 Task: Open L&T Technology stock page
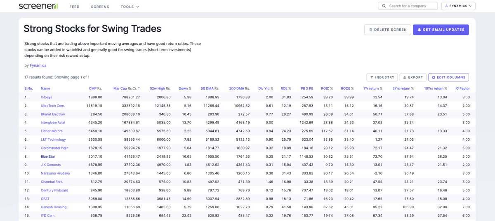tap(53, 140)
